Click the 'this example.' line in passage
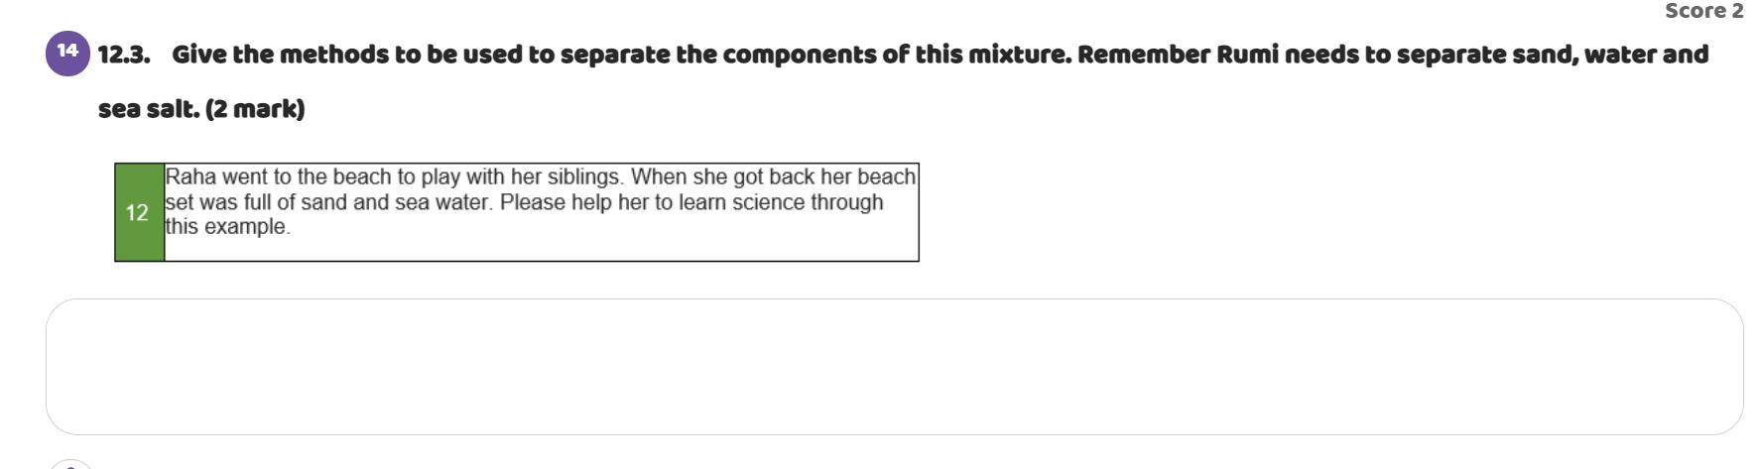The image size is (1759, 469). tap(227, 226)
